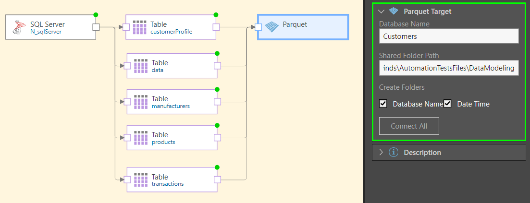Toggle the Date Time checkbox
This screenshot has width=530, height=203.
[447, 104]
